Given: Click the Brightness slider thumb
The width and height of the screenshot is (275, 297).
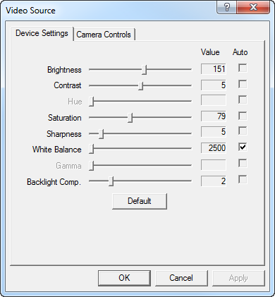Looking at the screenshot, I should [145, 70].
